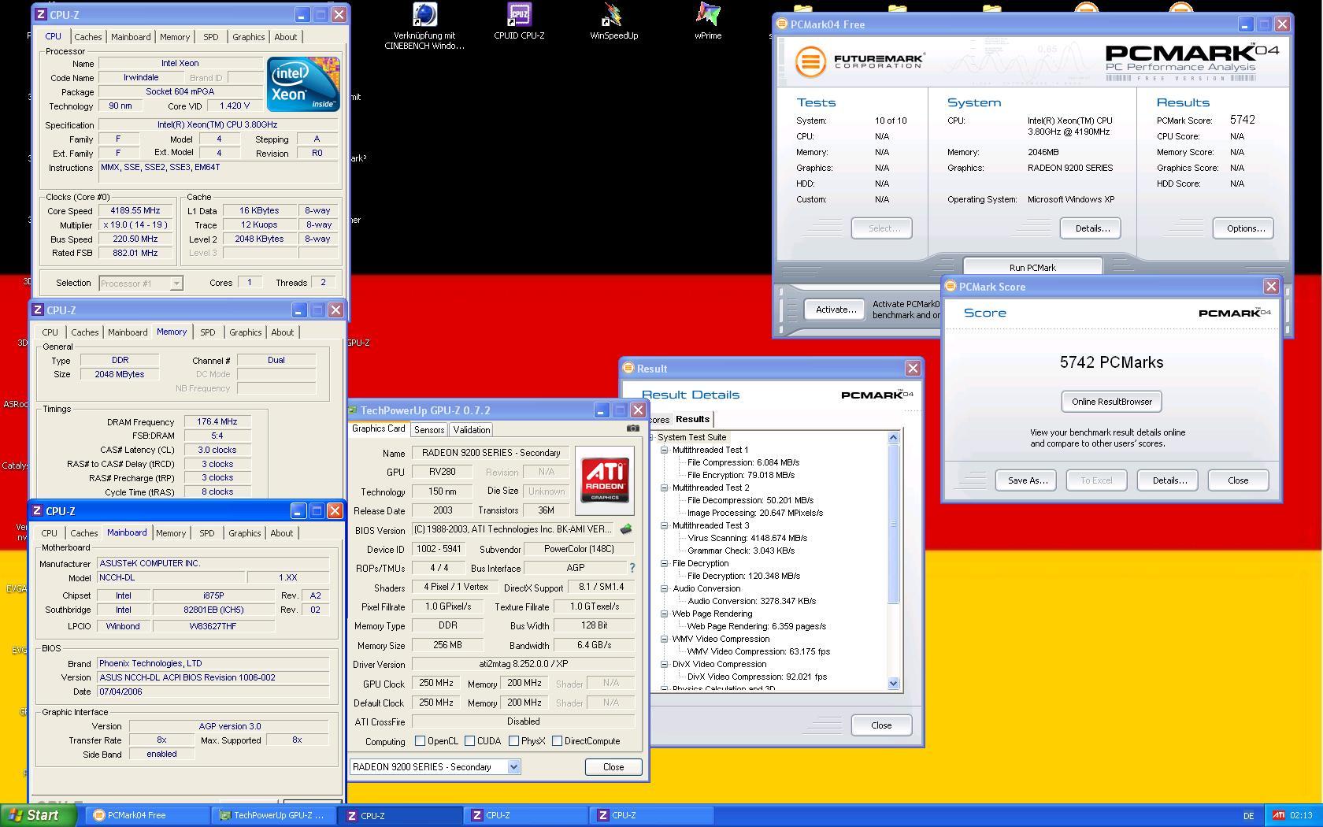Click the Bus Interface question mark icon
The height and width of the screenshot is (827, 1323).
(x=632, y=567)
